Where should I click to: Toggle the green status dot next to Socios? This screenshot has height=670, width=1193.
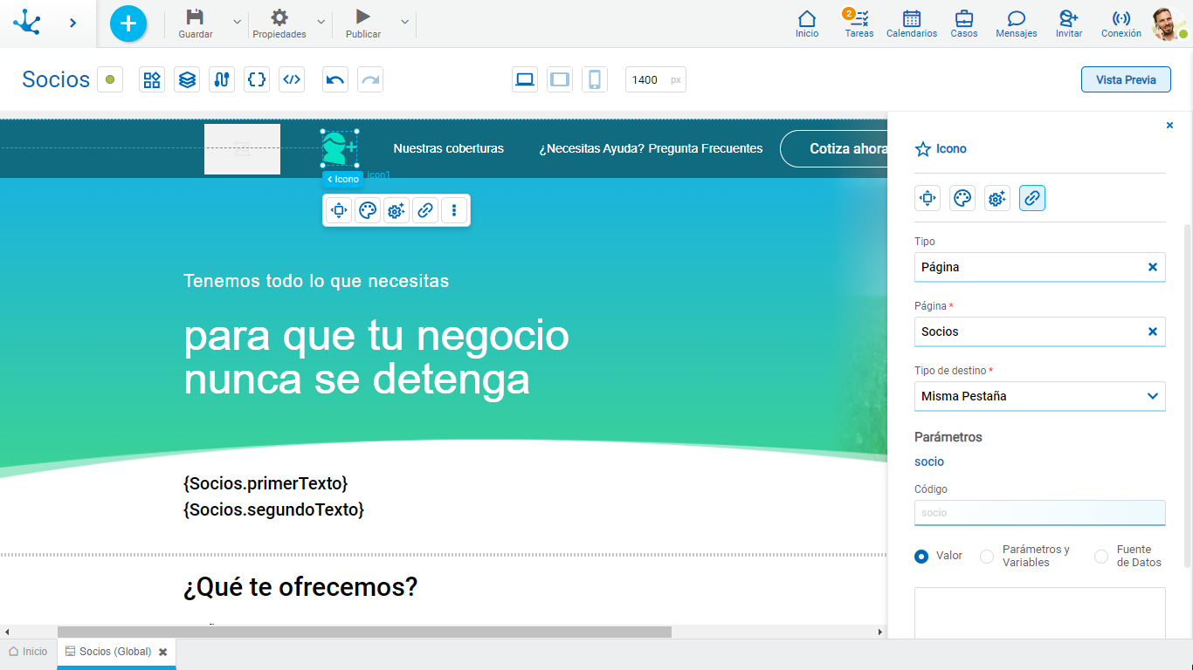pyautogui.click(x=110, y=79)
